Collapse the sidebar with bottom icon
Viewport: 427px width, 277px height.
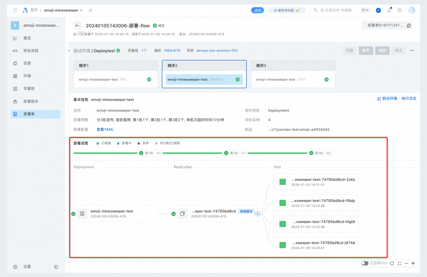(x=56, y=267)
